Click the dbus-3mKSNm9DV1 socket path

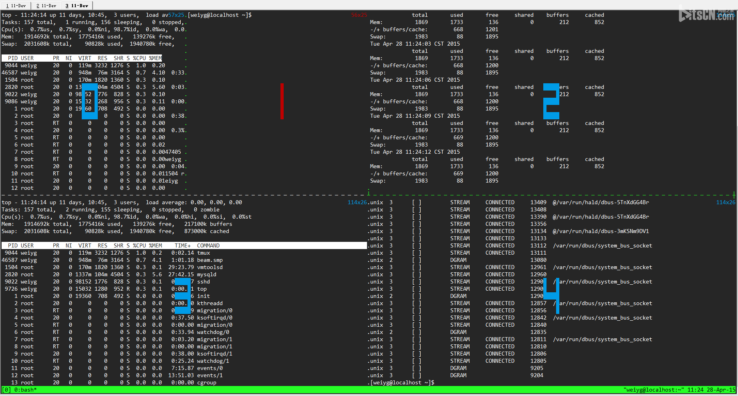point(601,231)
